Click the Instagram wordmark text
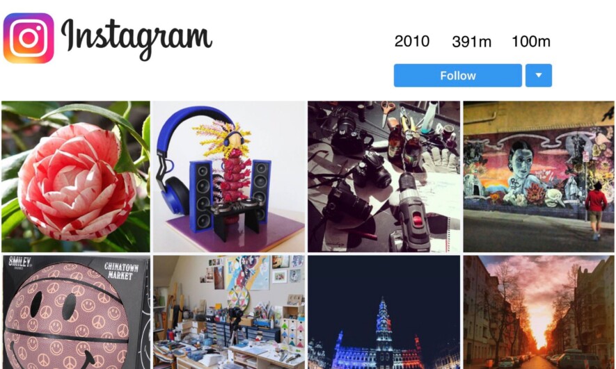The height and width of the screenshot is (369, 616). click(136, 39)
